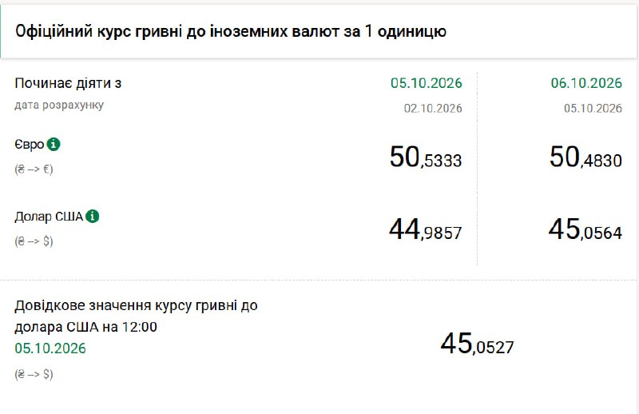Select the 05.10.2026 effective date header
The image size is (639, 414).
(427, 83)
